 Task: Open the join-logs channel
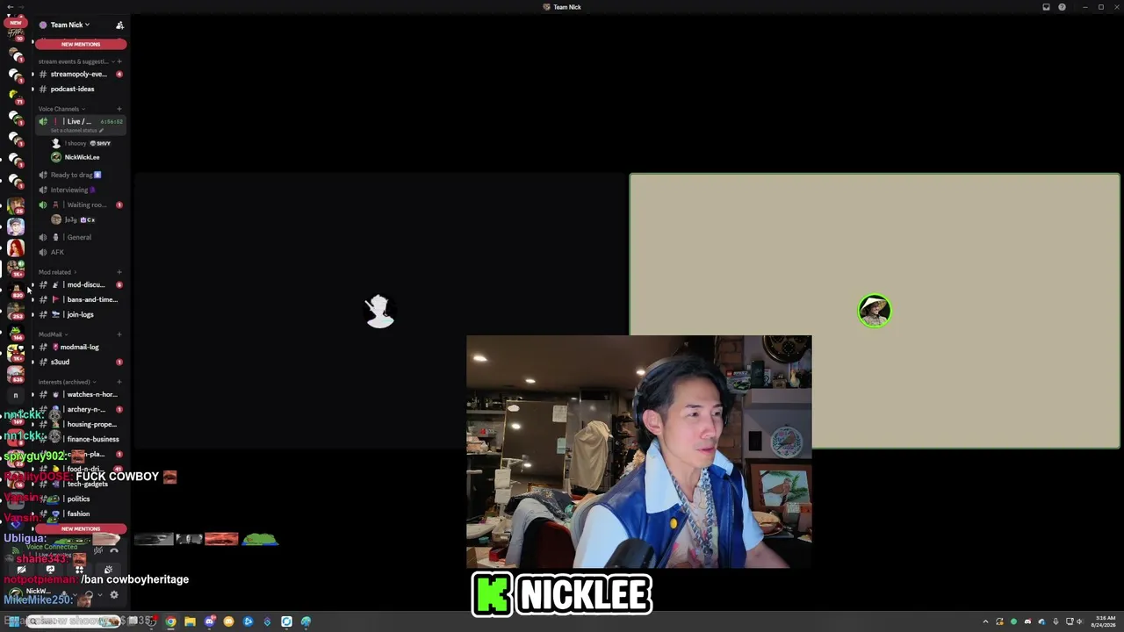pos(81,314)
